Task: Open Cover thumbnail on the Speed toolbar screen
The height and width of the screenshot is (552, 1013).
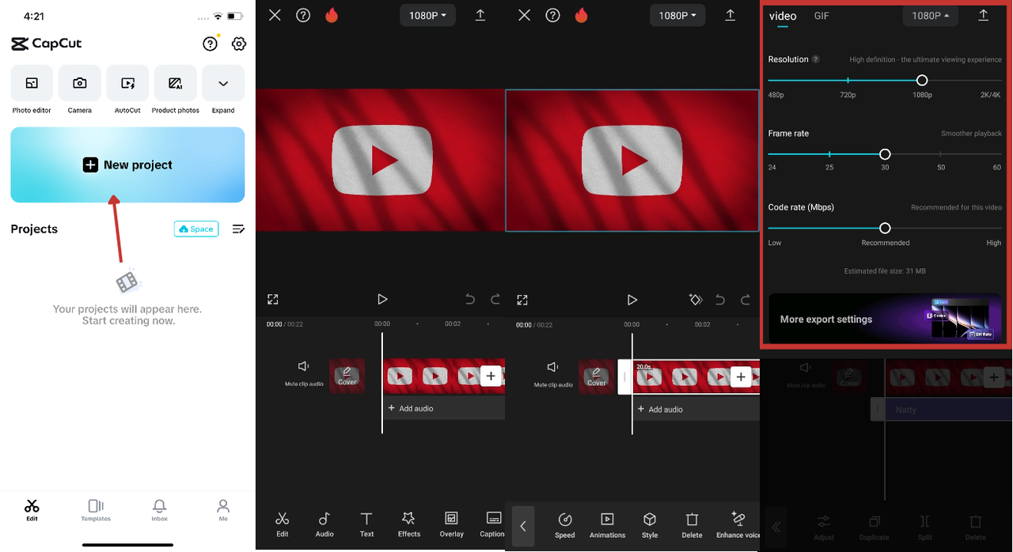Action: [597, 377]
